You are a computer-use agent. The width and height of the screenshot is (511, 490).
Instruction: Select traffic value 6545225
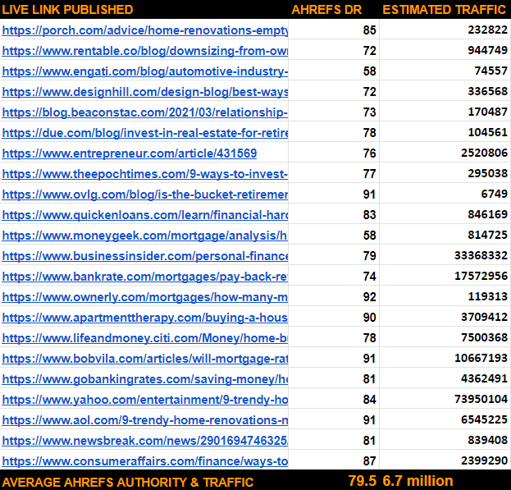(484, 420)
